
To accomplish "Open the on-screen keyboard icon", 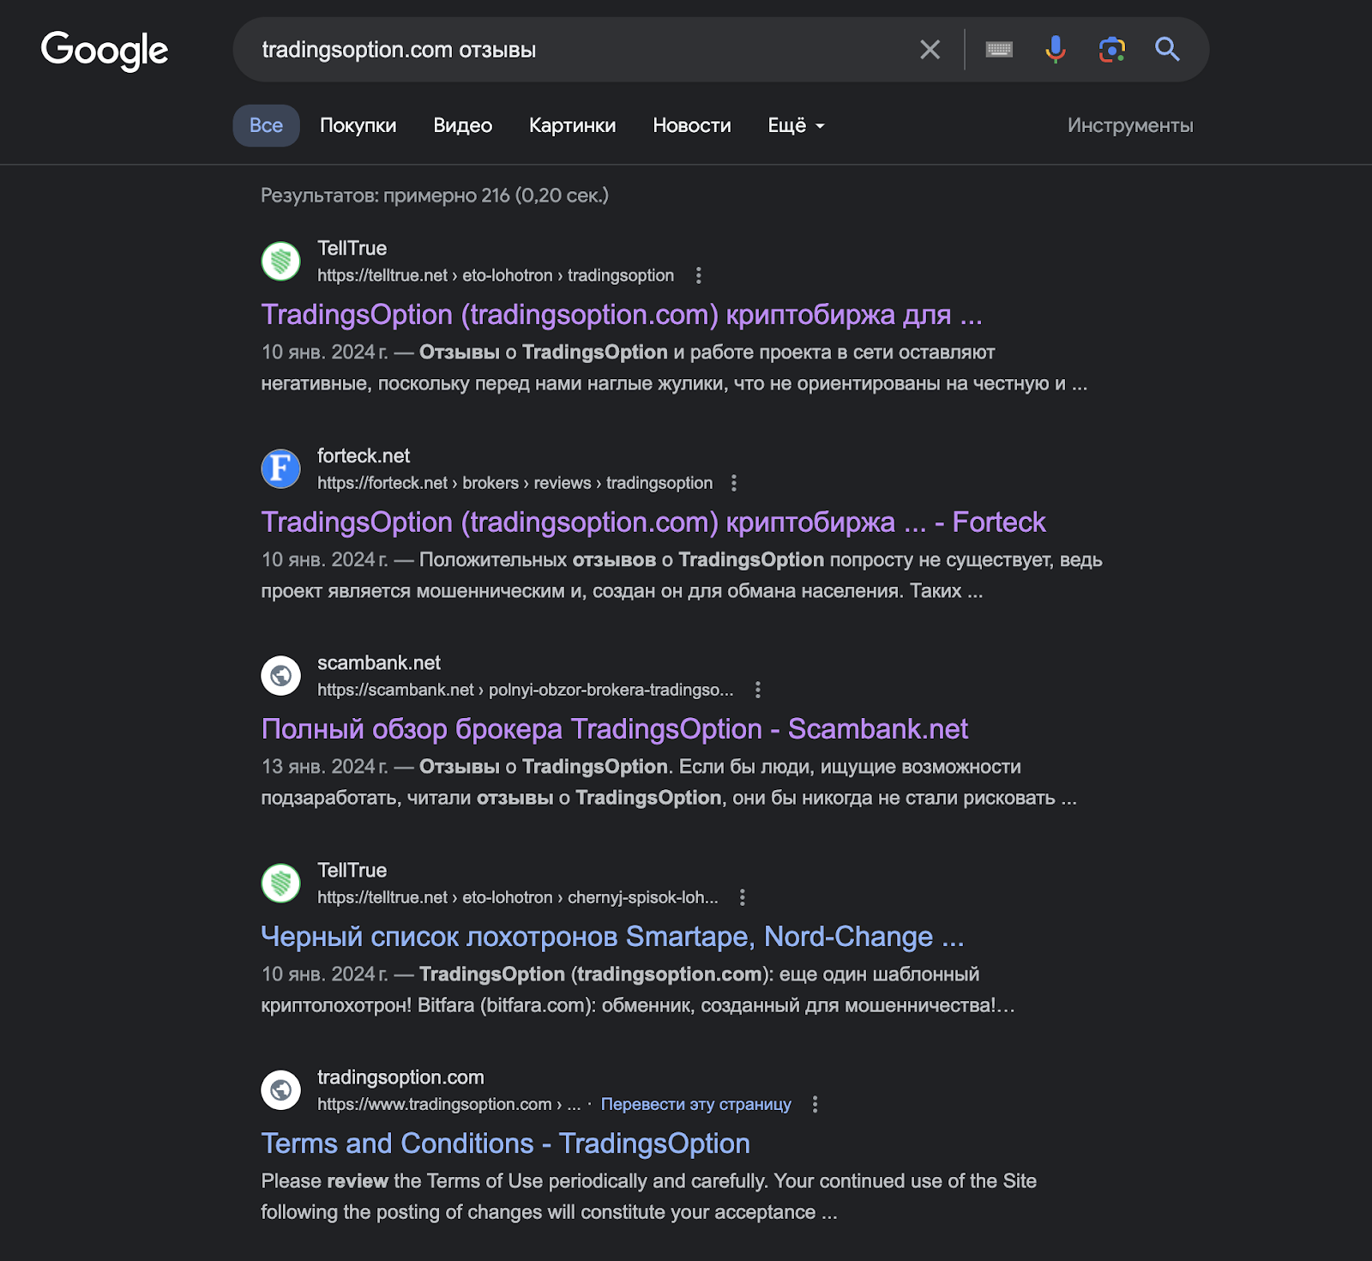I will 999,50.
